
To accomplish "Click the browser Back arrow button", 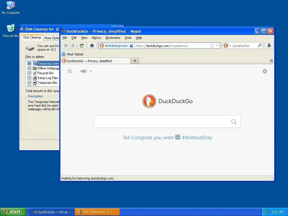I will point(66,46).
